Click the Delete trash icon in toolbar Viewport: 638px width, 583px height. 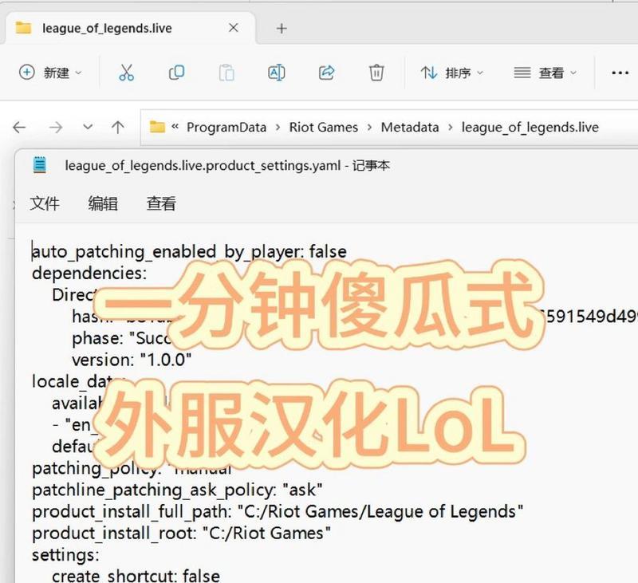pyautogui.click(x=376, y=73)
